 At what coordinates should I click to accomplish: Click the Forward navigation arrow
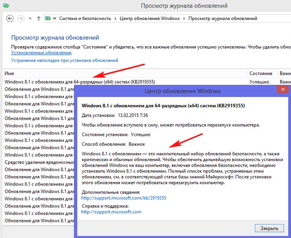point(20,19)
